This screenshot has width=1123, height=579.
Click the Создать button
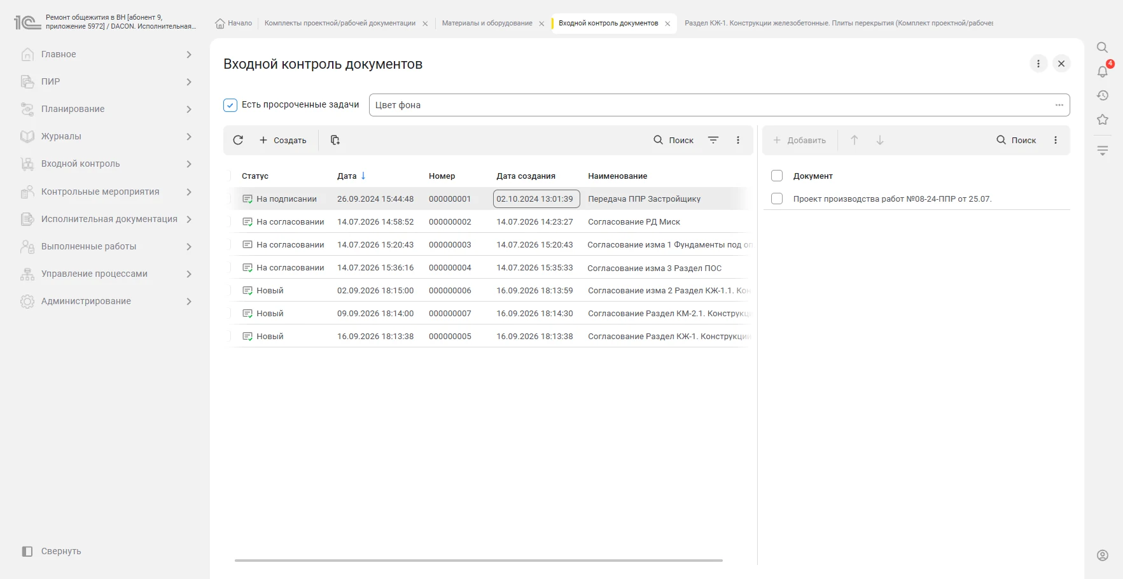pos(283,140)
